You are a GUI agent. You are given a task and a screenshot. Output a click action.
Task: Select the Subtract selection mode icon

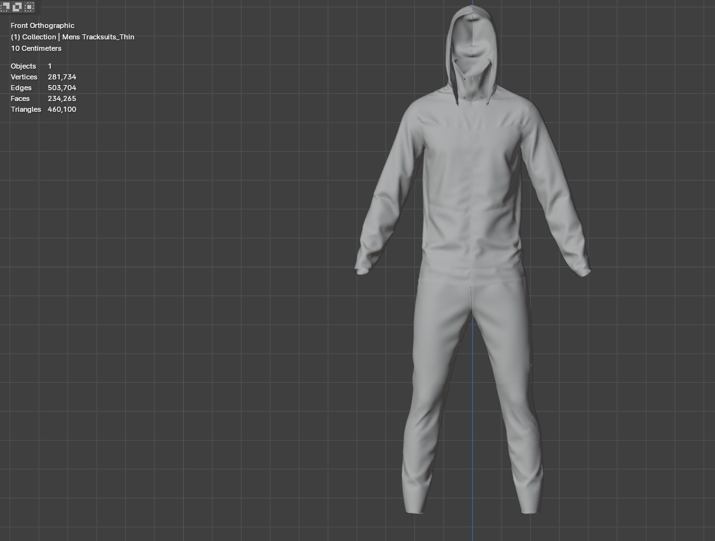(x=5, y=6)
